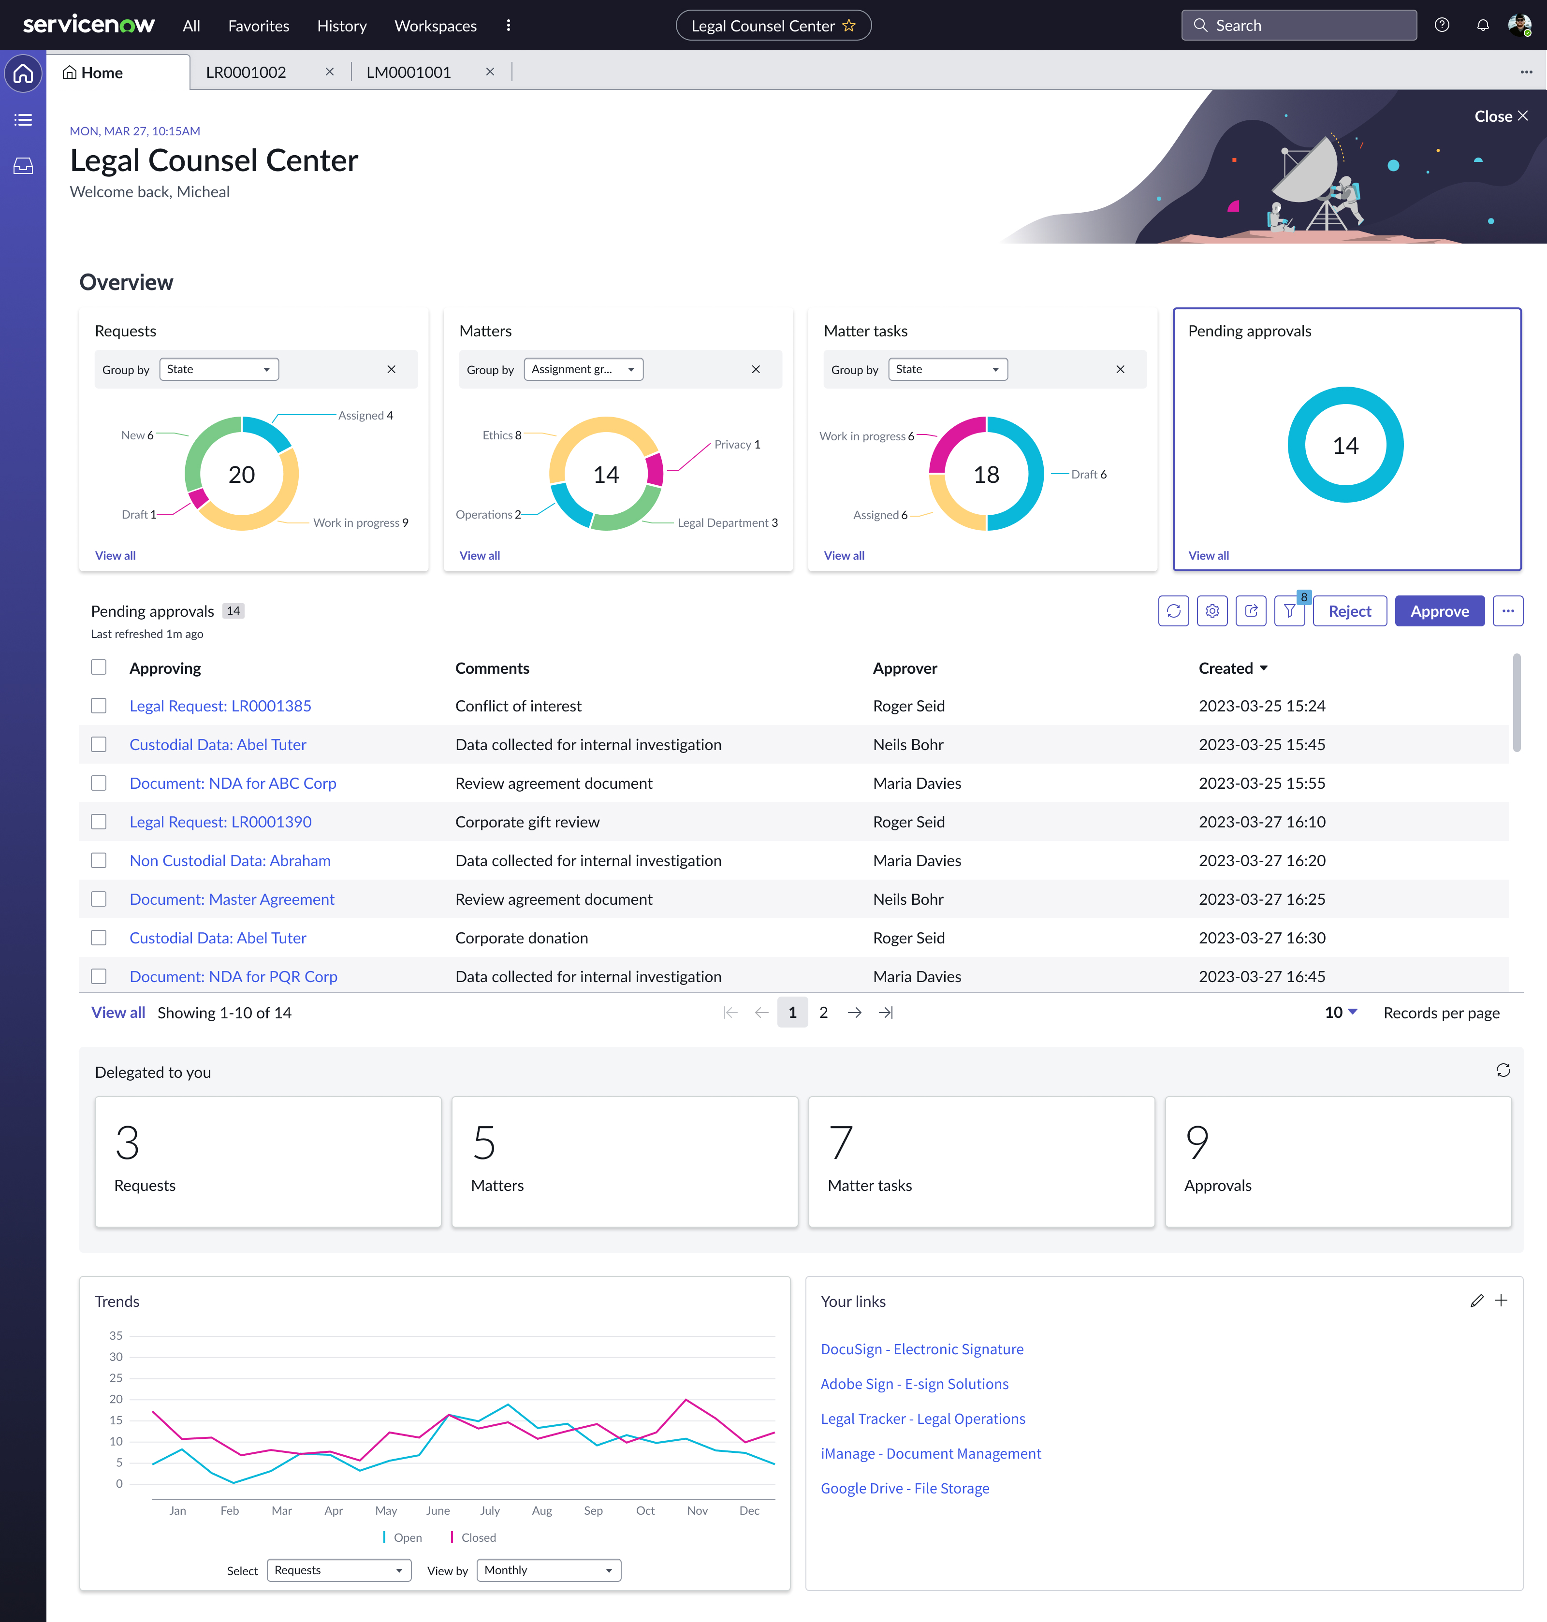Open list settings gear icon
Viewport: 1547px width, 1622px height.
[x=1211, y=611]
